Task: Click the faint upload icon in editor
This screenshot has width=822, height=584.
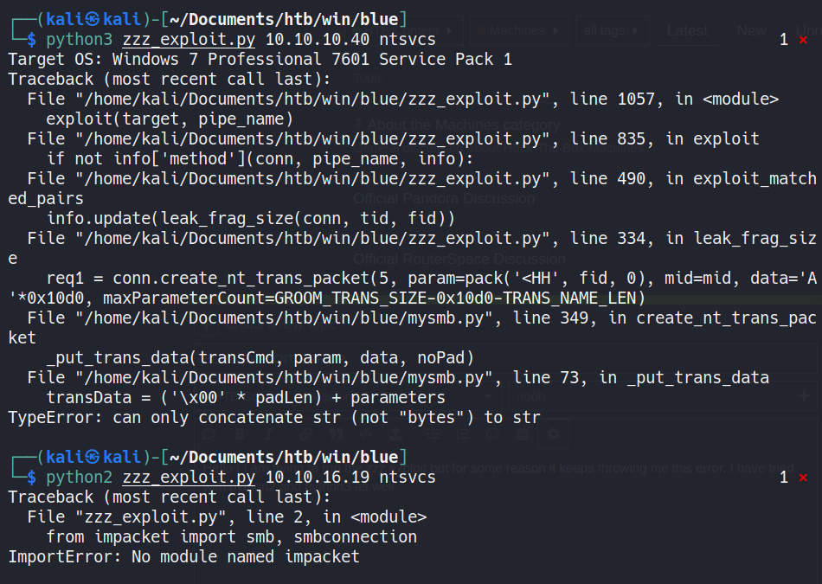Action: (x=395, y=434)
